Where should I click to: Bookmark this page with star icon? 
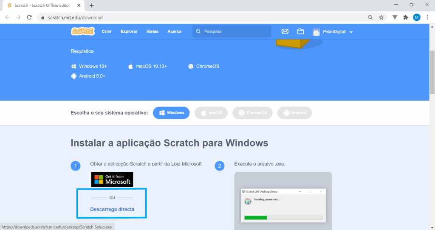click(381, 17)
